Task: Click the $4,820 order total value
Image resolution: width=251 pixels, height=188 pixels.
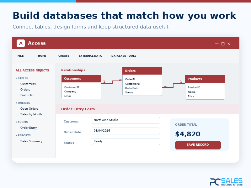Action: tap(188, 134)
